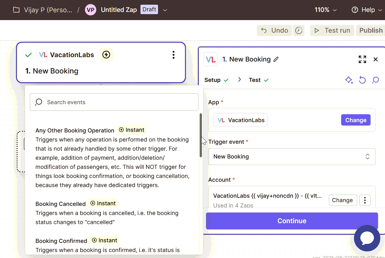Viewport: 385px width, 258px height.
Task: Click the refresh arrow icon in panel
Action: click(x=362, y=80)
